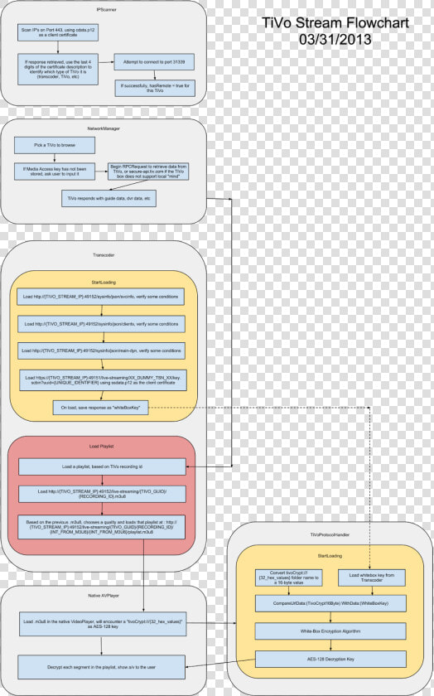The width and height of the screenshot is (434, 696).
Task: Click the box loading 'sysinfo/json/main-dyn'
Action: pos(101,350)
